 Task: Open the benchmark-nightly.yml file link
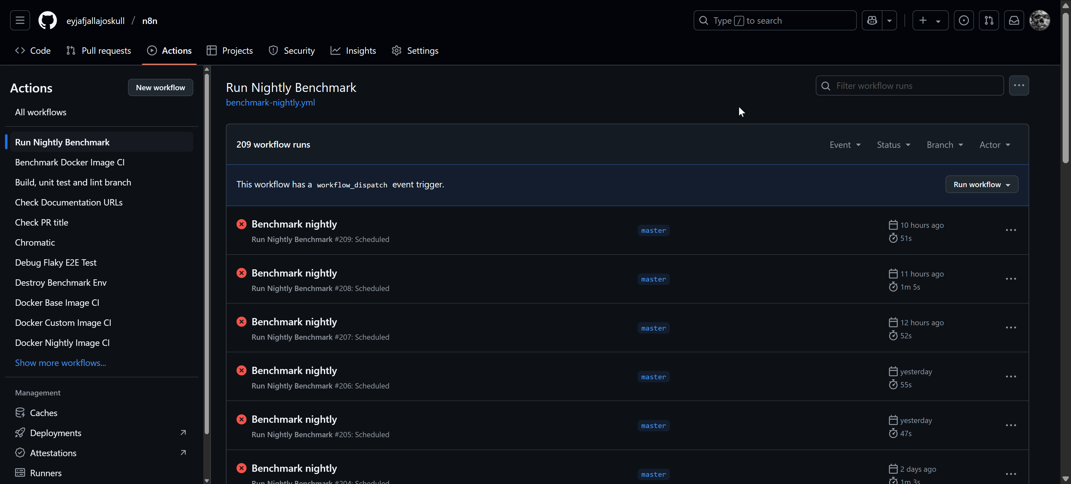[x=270, y=102]
